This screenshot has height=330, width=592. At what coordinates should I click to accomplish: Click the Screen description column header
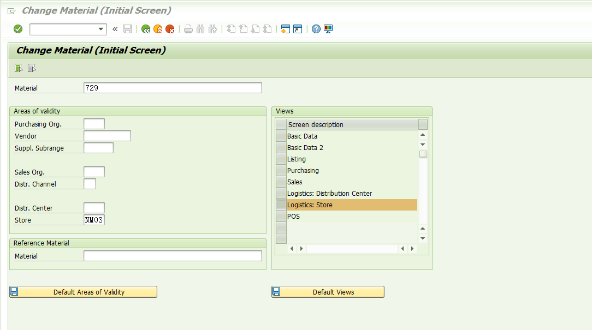click(352, 124)
